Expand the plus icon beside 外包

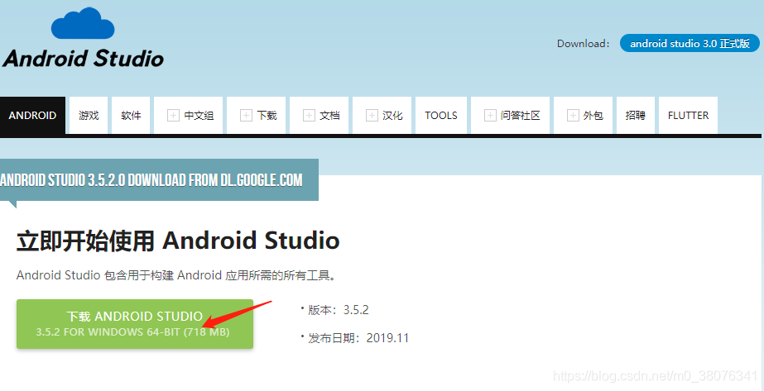coord(573,116)
